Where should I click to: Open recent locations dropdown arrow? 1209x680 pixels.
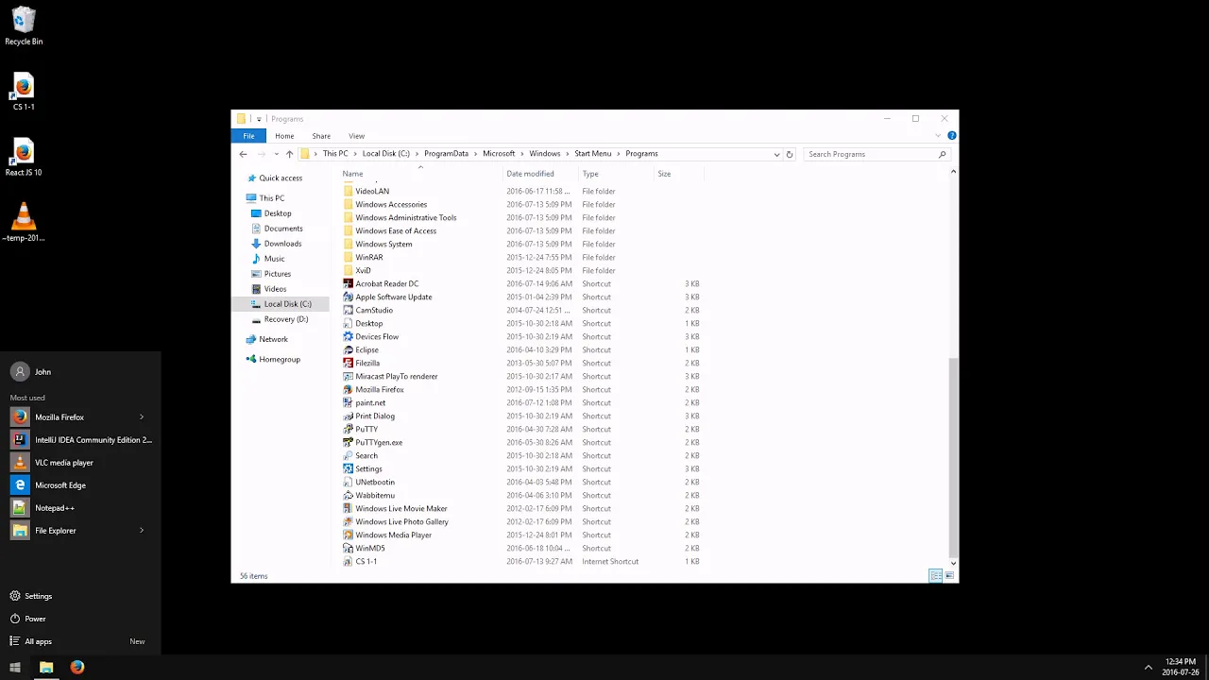click(276, 154)
